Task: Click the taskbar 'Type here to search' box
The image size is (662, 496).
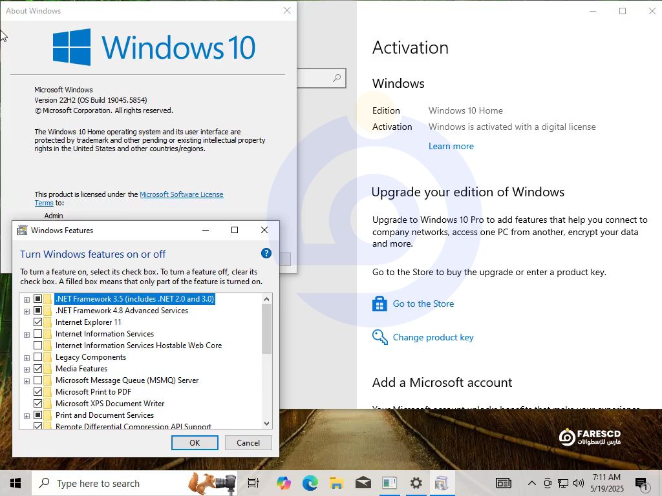Action: coord(134,483)
